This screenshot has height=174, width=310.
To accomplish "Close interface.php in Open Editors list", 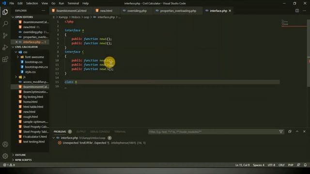I will [16, 42].
